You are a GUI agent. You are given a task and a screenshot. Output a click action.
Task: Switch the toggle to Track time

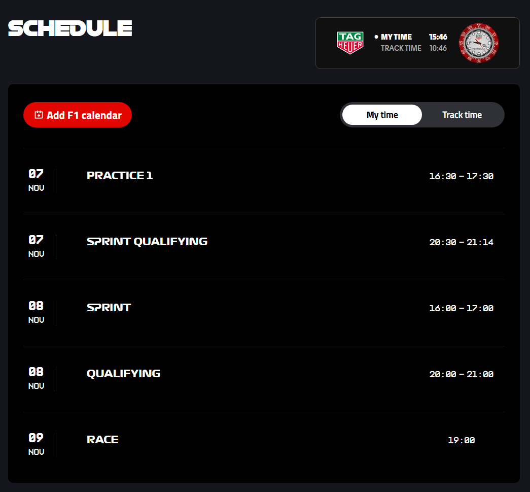(x=462, y=115)
